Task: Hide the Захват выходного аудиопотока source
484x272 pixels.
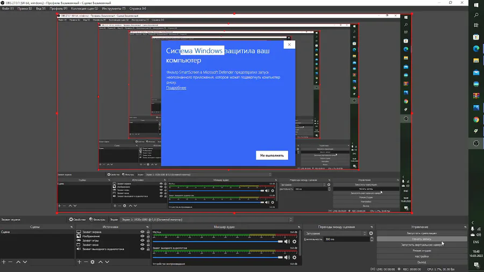Action: 143,249
